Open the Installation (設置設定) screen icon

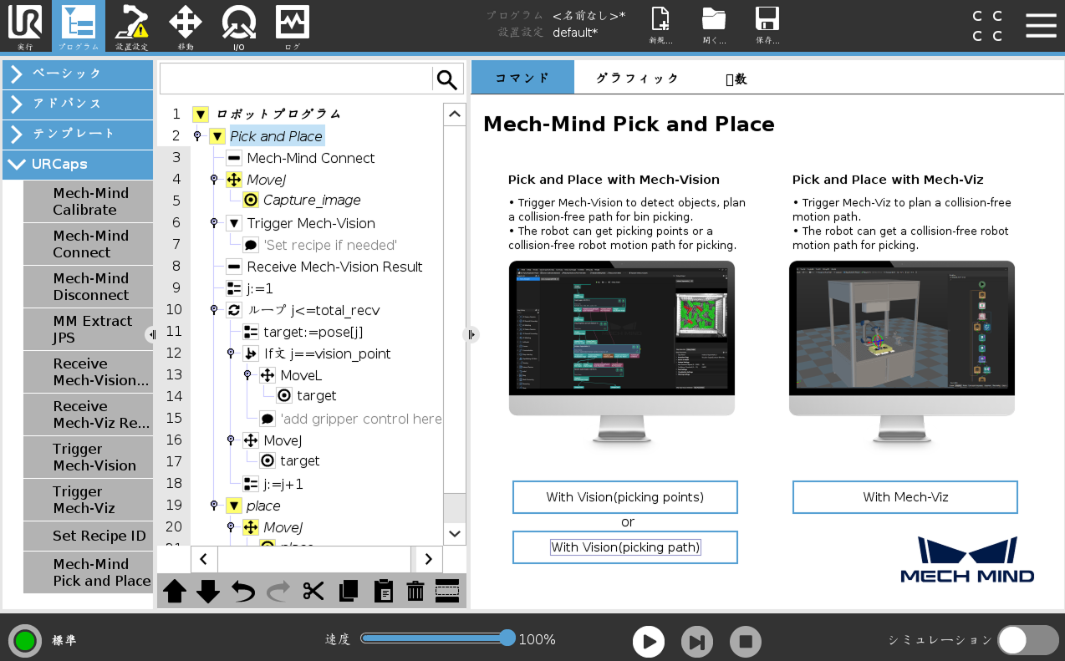tap(132, 26)
